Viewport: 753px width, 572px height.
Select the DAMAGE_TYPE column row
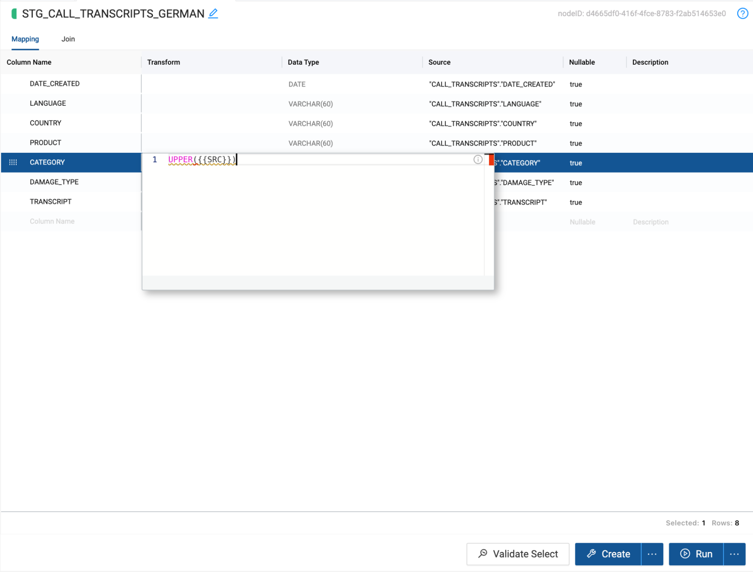coord(54,182)
